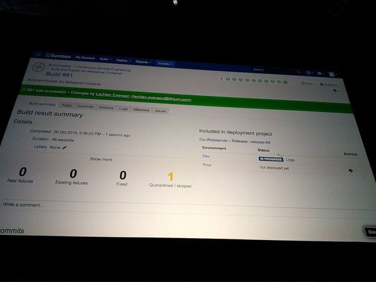The height and width of the screenshot is (282, 376).
Task: Expand the Reports dropdown menu
Action: point(143,61)
